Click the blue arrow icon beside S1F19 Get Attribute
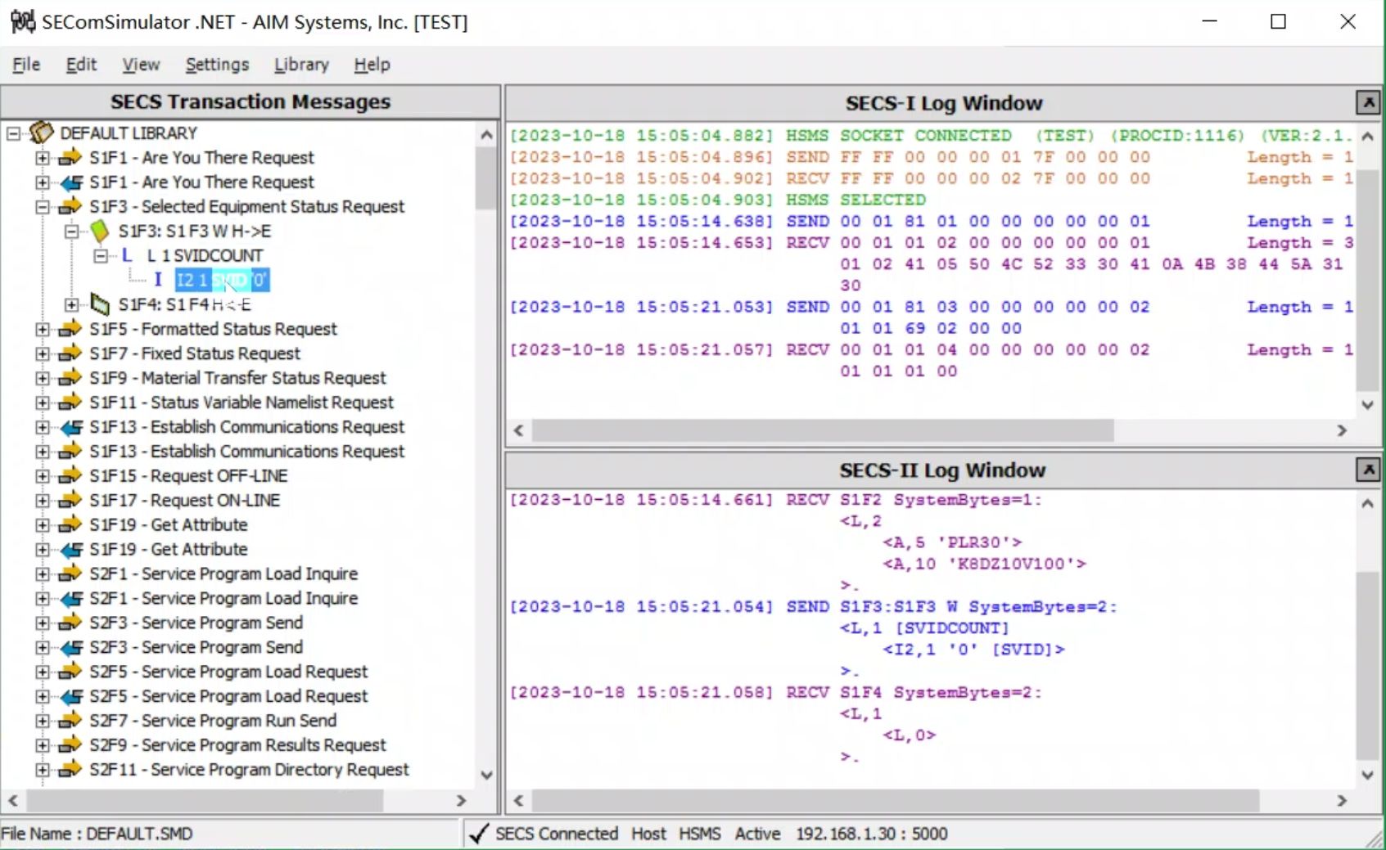 pos(71,550)
